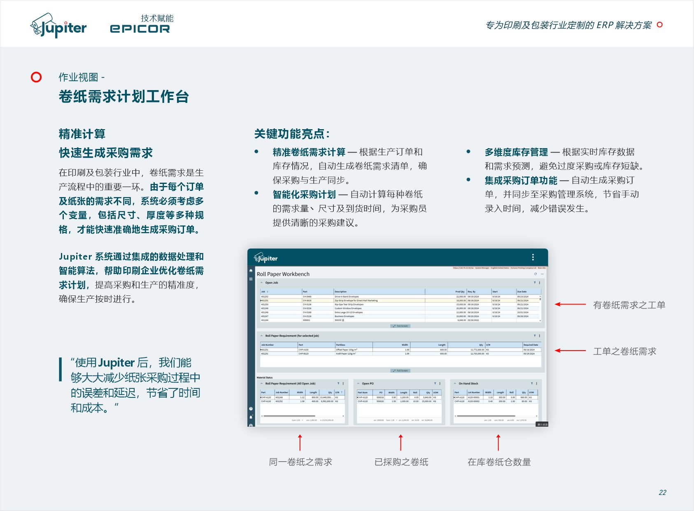Filter the On Hand Stock panel

(x=531, y=383)
